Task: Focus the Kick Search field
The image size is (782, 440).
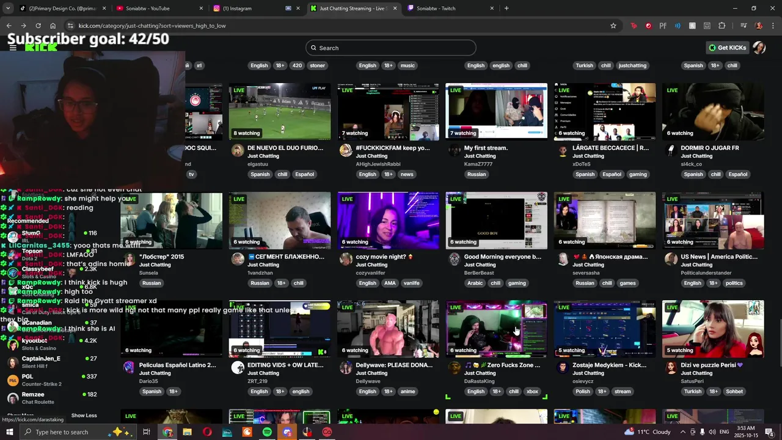Action: [x=391, y=48]
